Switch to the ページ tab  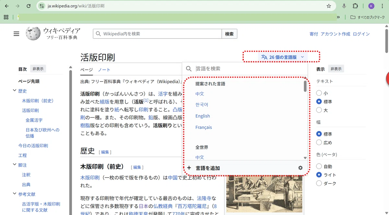[x=87, y=70]
